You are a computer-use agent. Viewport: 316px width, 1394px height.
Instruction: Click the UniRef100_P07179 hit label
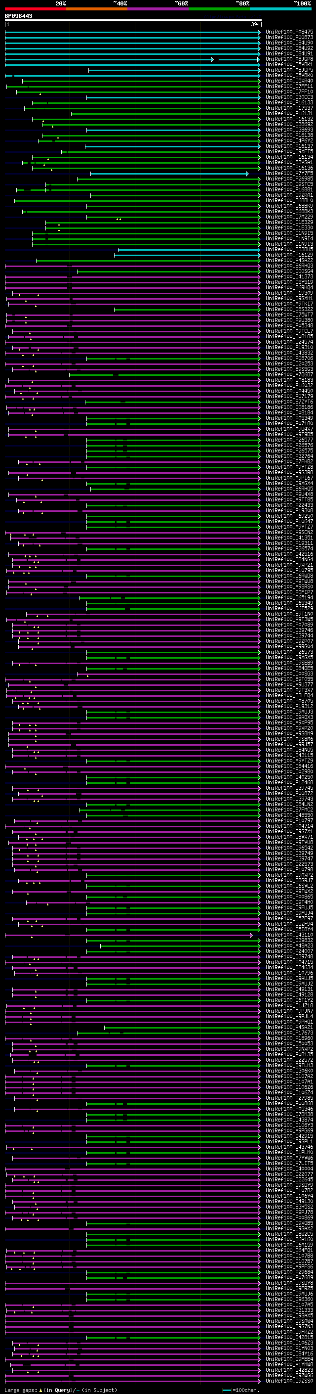tap(289, 397)
